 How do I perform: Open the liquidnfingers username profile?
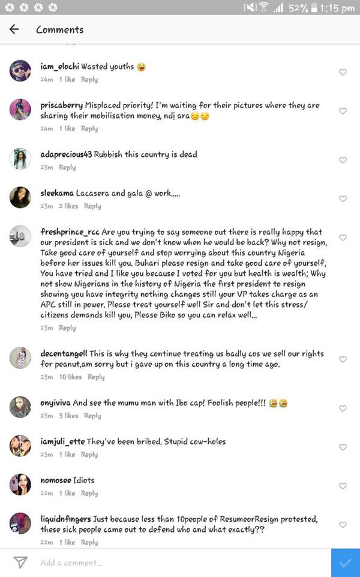[x=65, y=519]
